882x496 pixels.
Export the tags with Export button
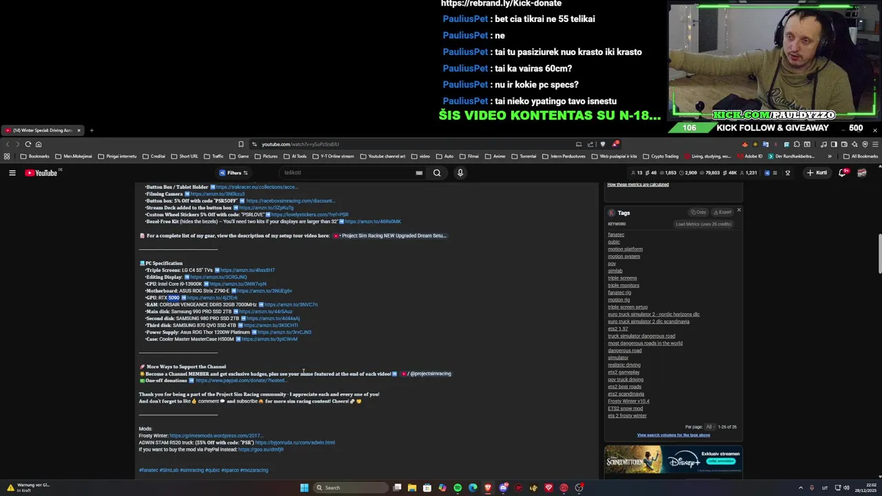722,212
